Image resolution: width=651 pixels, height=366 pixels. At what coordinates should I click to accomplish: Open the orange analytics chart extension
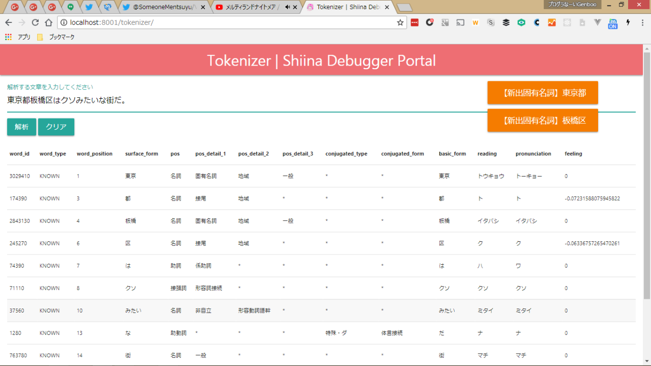point(552,23)
